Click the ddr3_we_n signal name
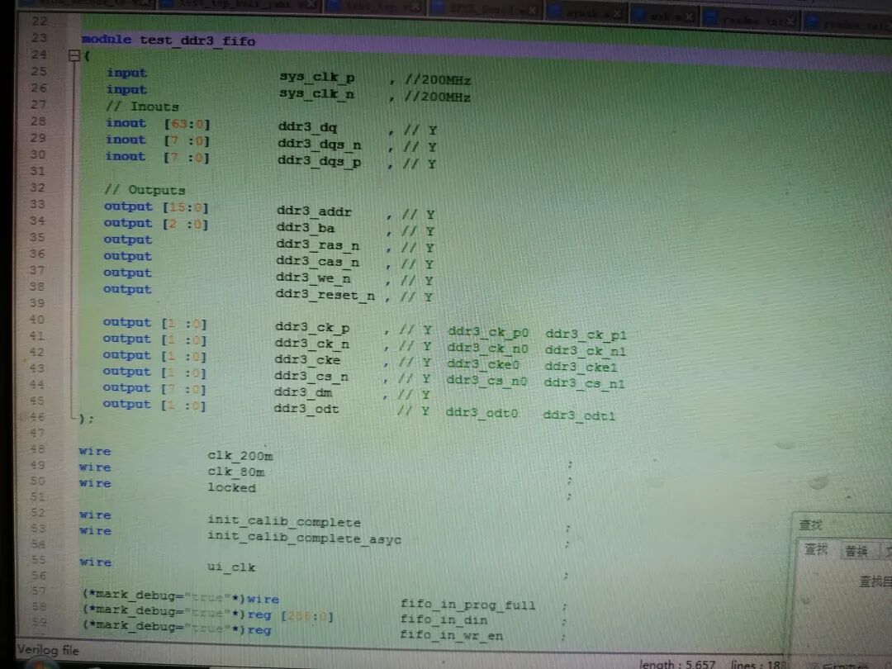 point(313,278)
